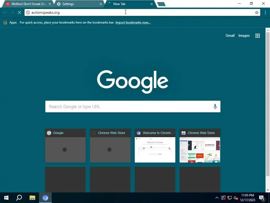Click the taskbar clock showing 11:05 PM
The width and height of the screenshot is (270, 203).
[x=247, y=198]
